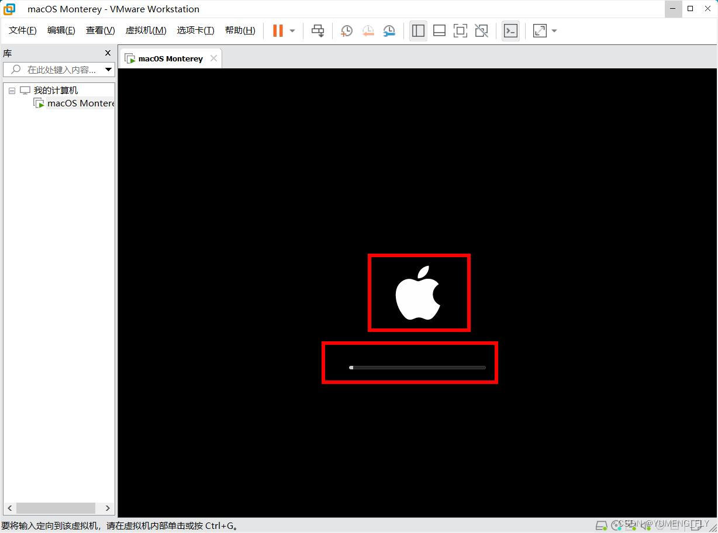This screenshot has width=718, height=533.
Task: Close the 库 library panel
Action: 108,53
